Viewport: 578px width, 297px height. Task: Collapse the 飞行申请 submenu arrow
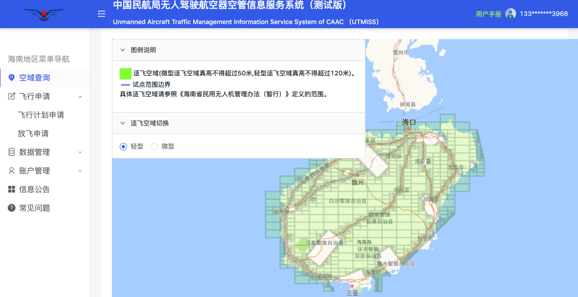[x=80, y=97]
